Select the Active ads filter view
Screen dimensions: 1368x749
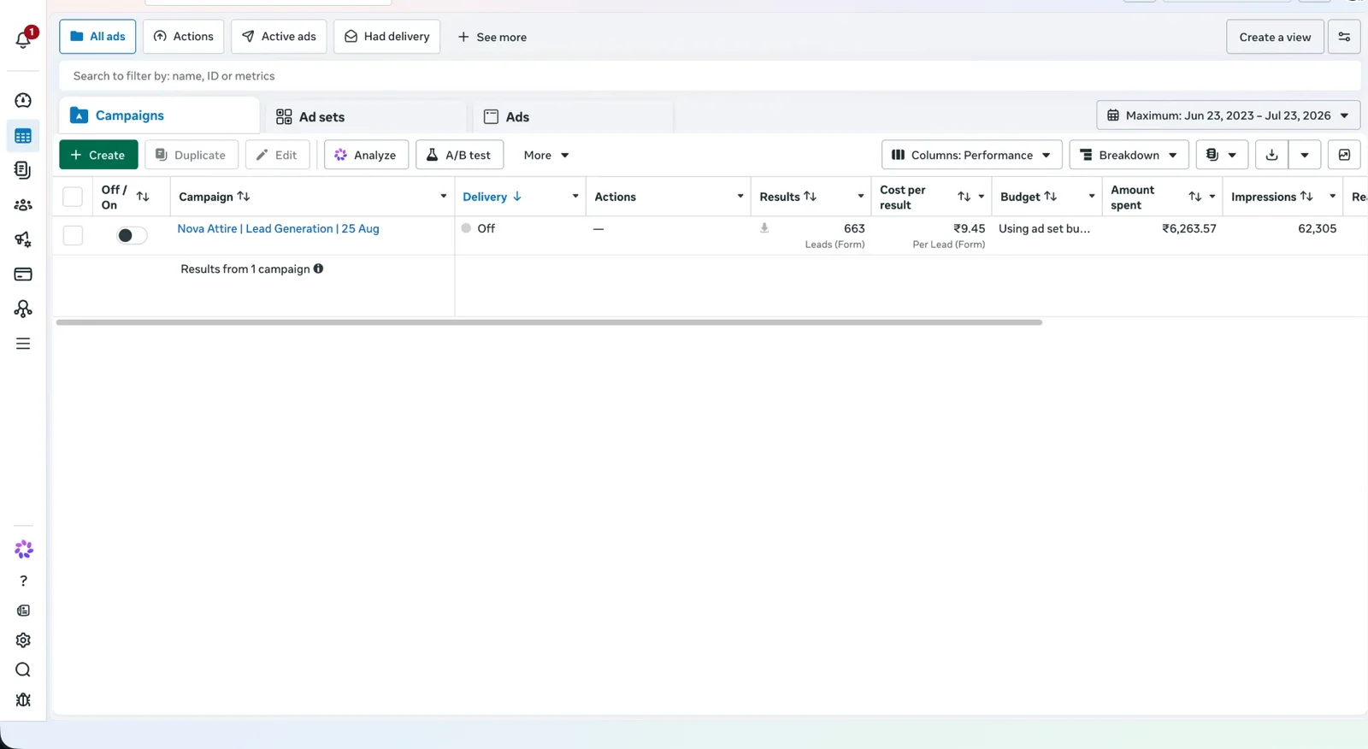[x=279, y=37]
